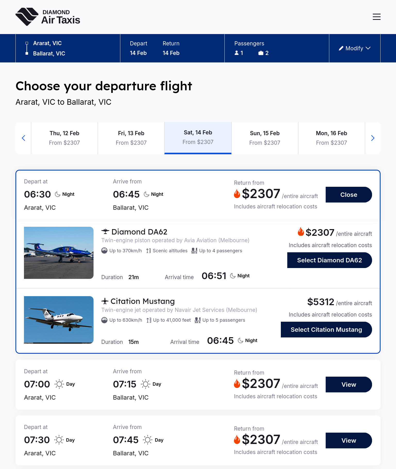This screenshot has width=396, height=469.
Task: Click the flame icon beside Diamond DA62 price
Action: [301, 232]
